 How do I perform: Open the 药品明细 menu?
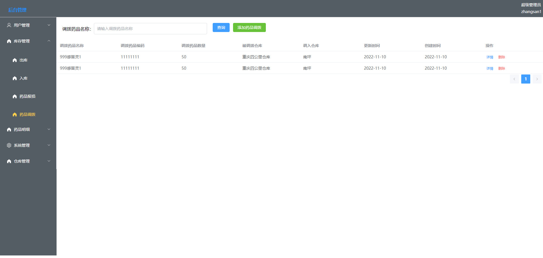[28, 129]
